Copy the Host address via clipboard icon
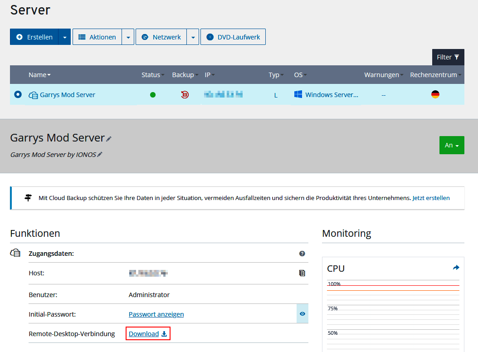478x352 pixels. [x=302, y=273]
